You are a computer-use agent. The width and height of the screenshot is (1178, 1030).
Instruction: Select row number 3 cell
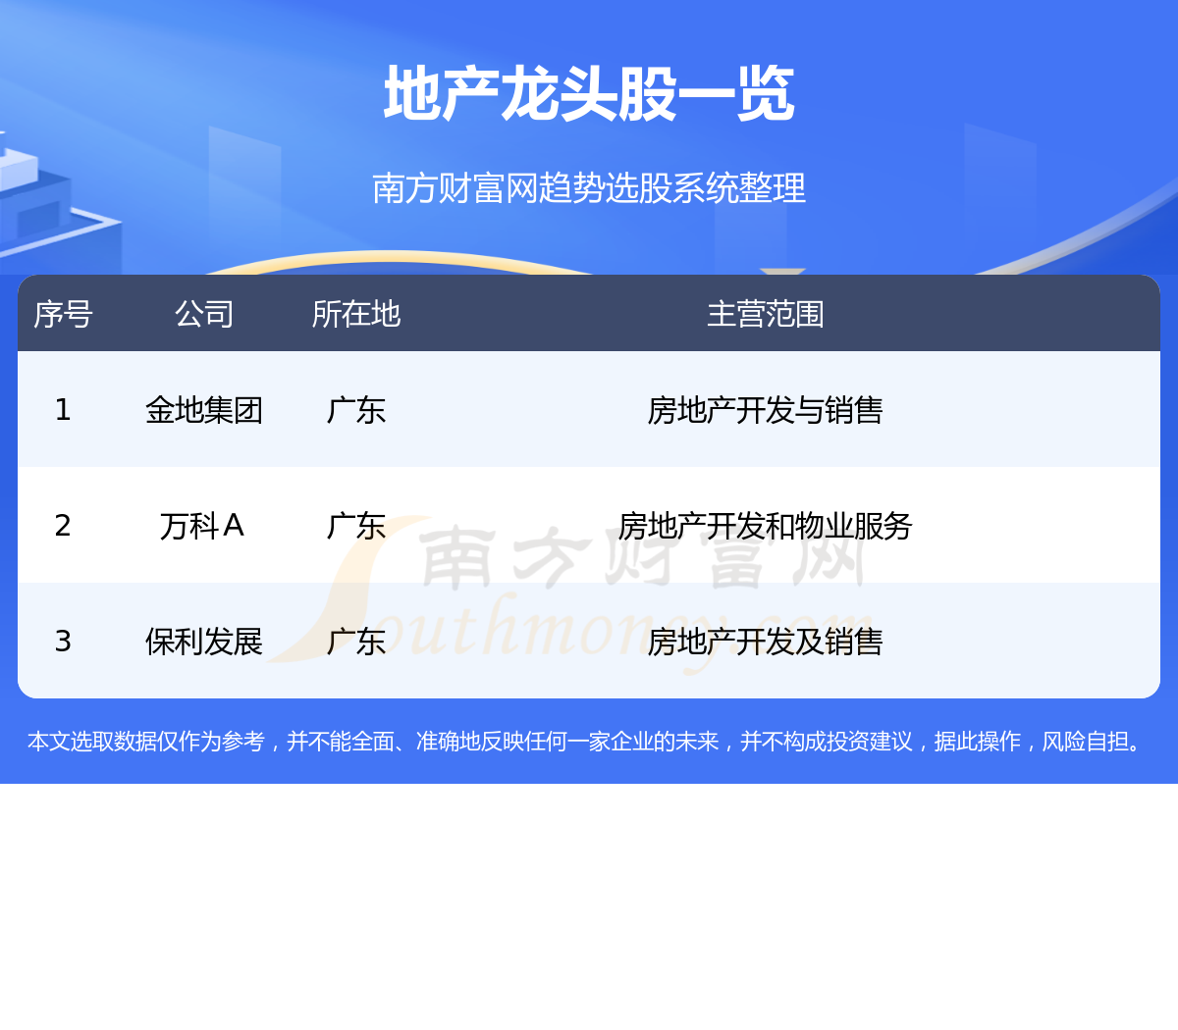pyautogui.click(x=63, y=641)
